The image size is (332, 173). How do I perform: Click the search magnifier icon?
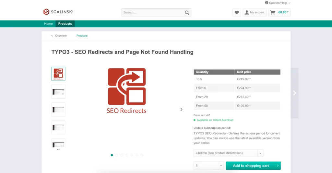pos(187,13)
